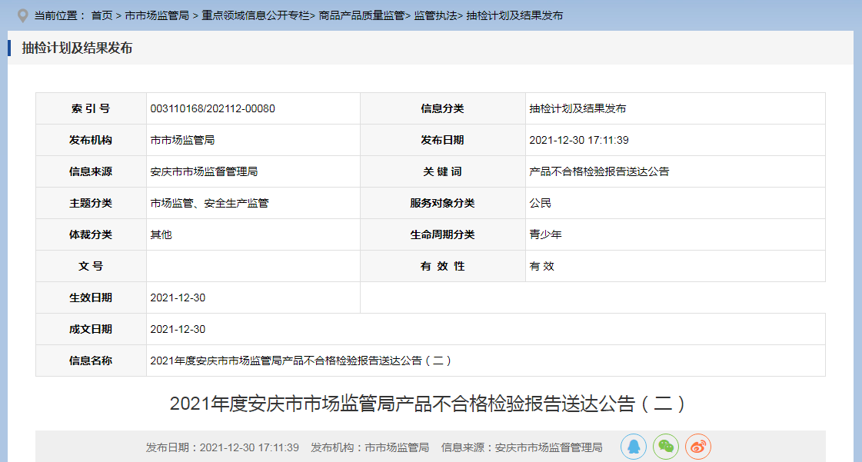The image size is (862, 462).
Task: Click the 信息来源 label cell
Action: pos(91,171)
